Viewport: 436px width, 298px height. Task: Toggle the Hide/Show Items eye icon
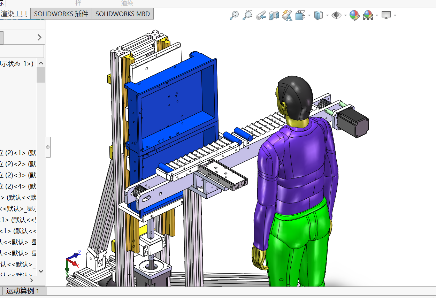click(336, 15)
